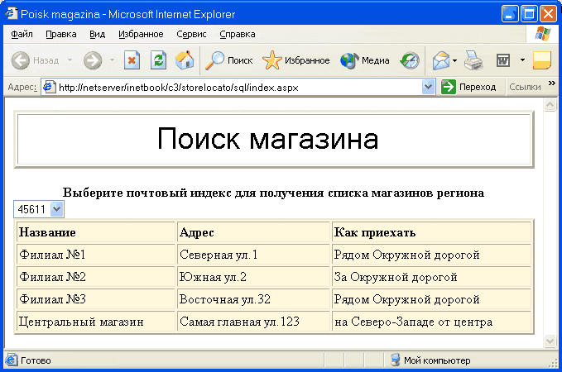Image resolution: width=562 pixels, height=372 pixels.
Task: Click the IE icon in title bar
Action: click(x=11, y=13)
